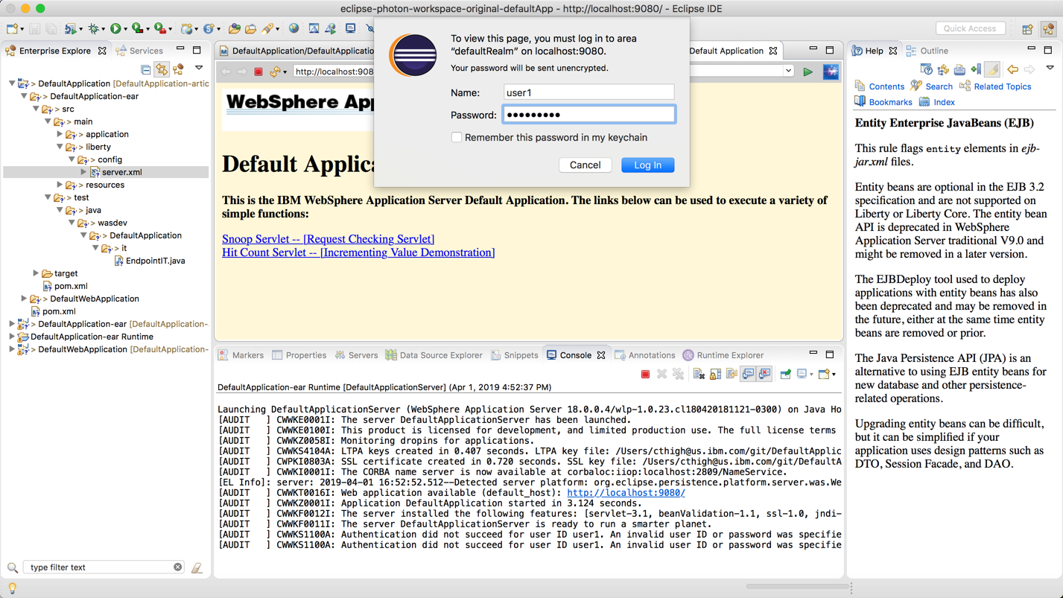Open the Enterprise Explorer view menu triangle

(199, 68)
